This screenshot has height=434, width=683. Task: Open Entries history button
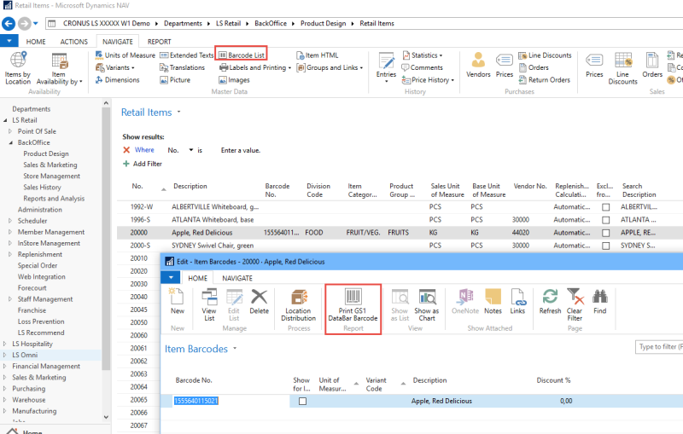point(387,67)
